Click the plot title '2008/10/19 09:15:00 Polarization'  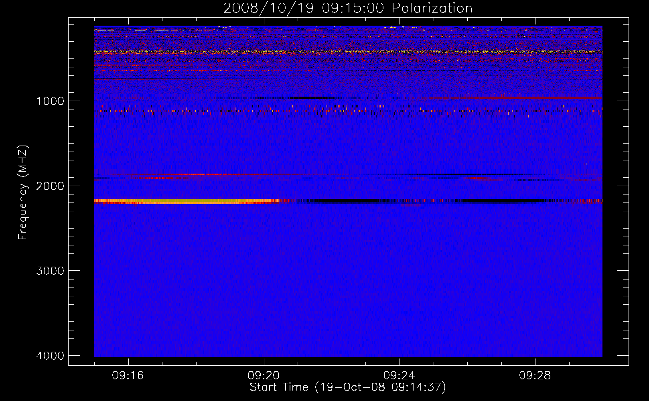pyautogui.click(x=348, y=8)
